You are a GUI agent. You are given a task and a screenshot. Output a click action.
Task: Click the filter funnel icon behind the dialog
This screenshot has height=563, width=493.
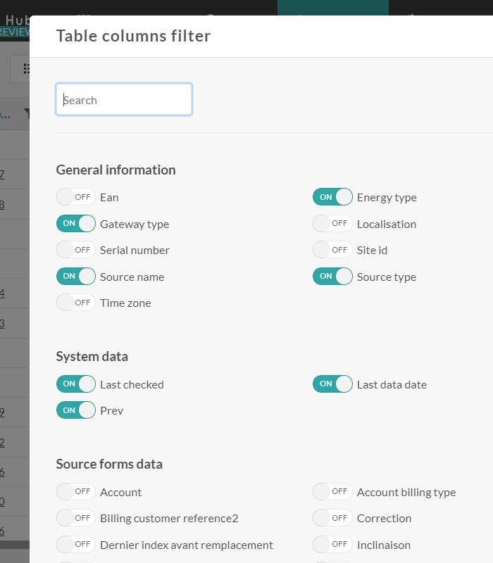point(26,113)
